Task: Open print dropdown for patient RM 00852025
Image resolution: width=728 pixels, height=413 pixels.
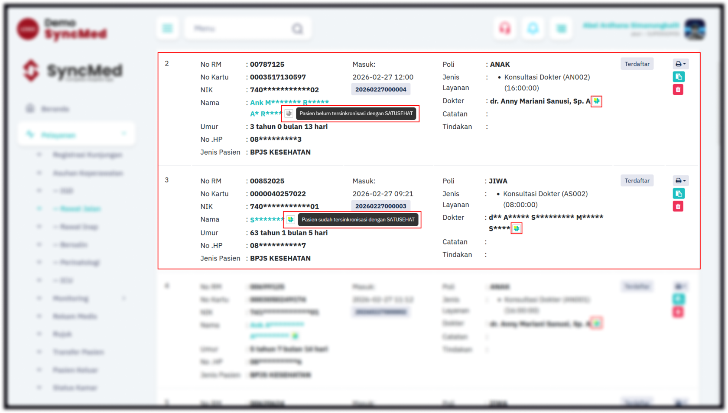Action: [x=680, y=181]
